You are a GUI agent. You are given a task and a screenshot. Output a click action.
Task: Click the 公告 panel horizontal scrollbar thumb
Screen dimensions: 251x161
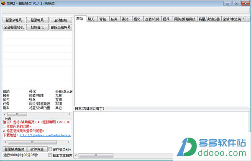32,142
